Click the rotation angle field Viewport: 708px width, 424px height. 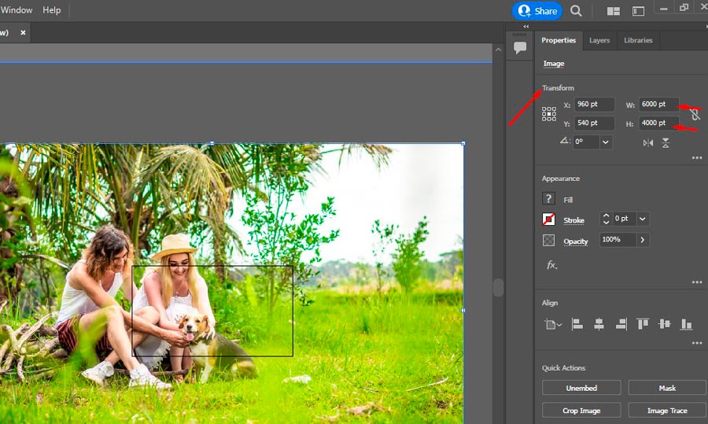[586, 142]
